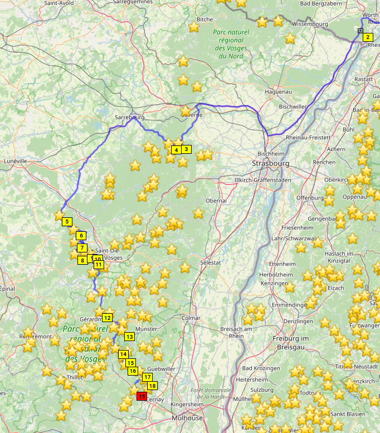The width and height of the screenshot is (380, 433).
Task: Click waypoint marker 16
Action: coord(132,371)
